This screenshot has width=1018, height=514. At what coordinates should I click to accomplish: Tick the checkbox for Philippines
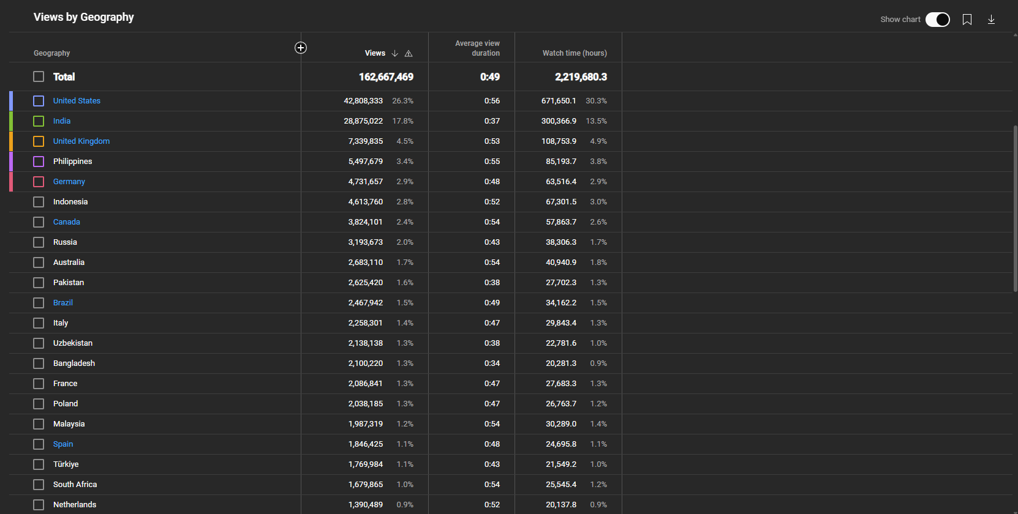coord(39,162)
